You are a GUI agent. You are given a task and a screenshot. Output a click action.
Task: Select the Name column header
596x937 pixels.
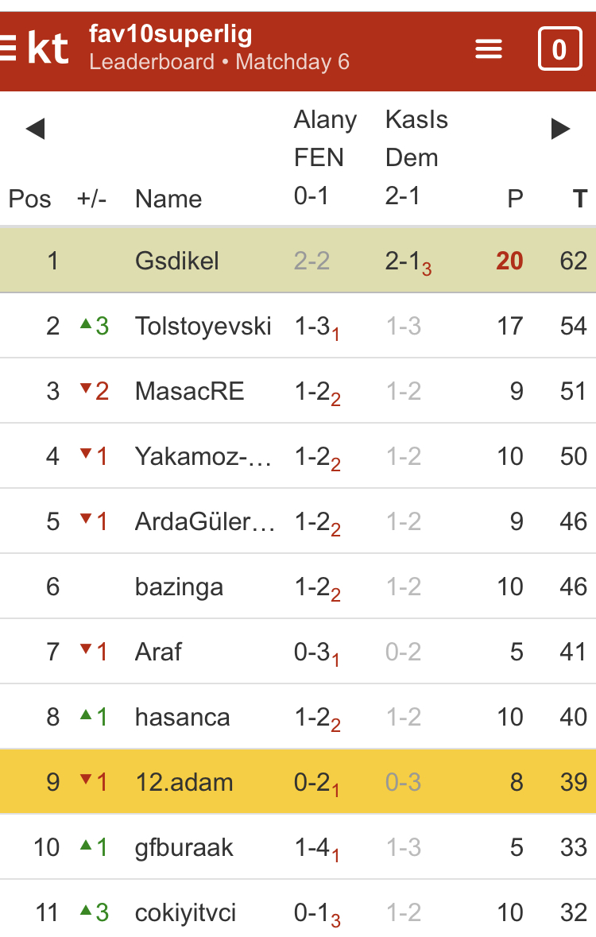click(x=168, y=199)
